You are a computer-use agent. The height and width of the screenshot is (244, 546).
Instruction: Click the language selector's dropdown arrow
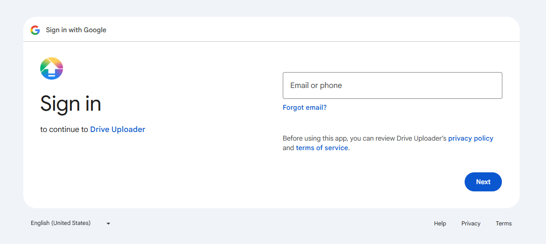(108, 224)
